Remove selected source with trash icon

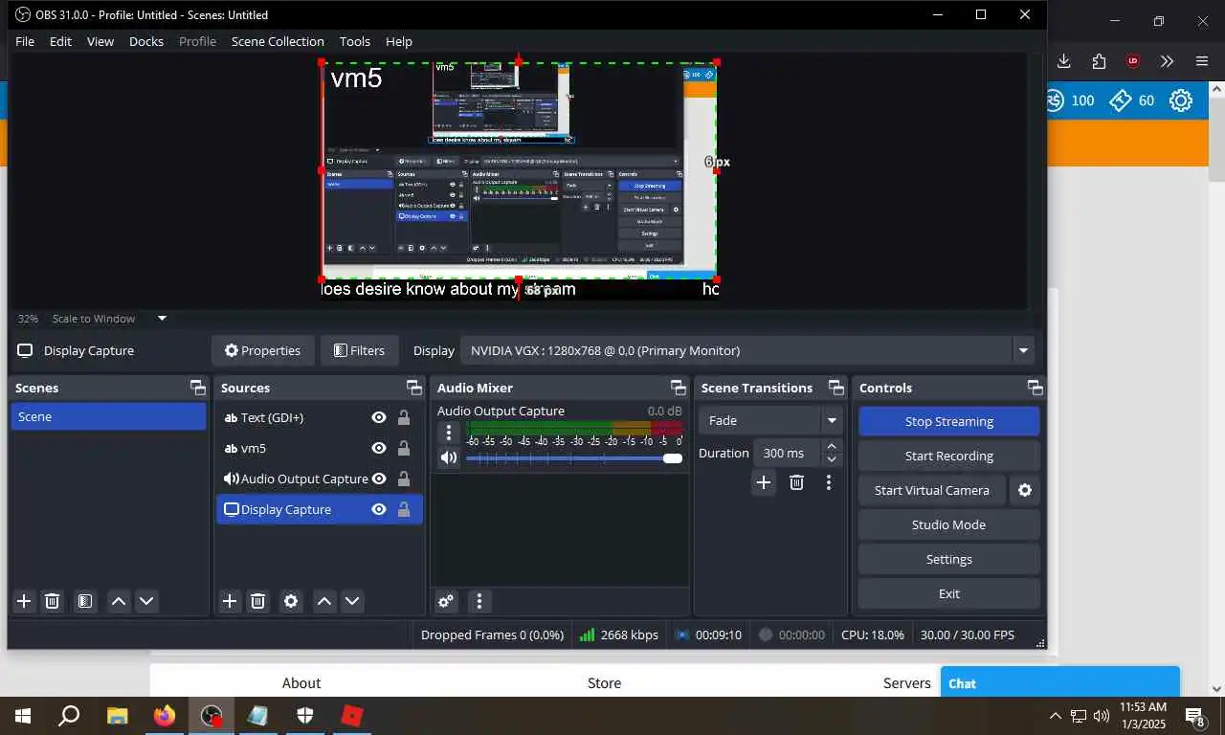[x=257, y=601]
